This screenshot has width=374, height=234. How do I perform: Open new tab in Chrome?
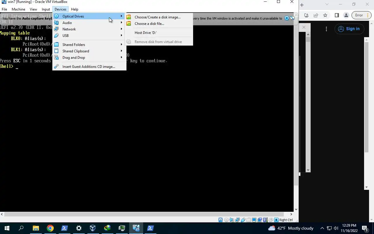click(x=302, y=5)
